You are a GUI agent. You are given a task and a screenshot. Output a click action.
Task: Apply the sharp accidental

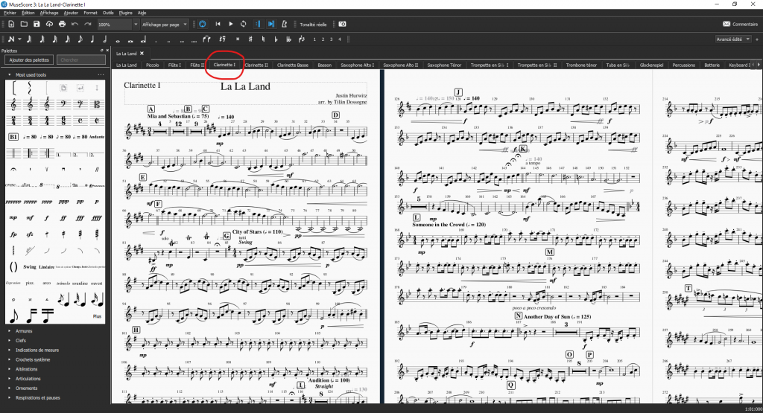250,39
